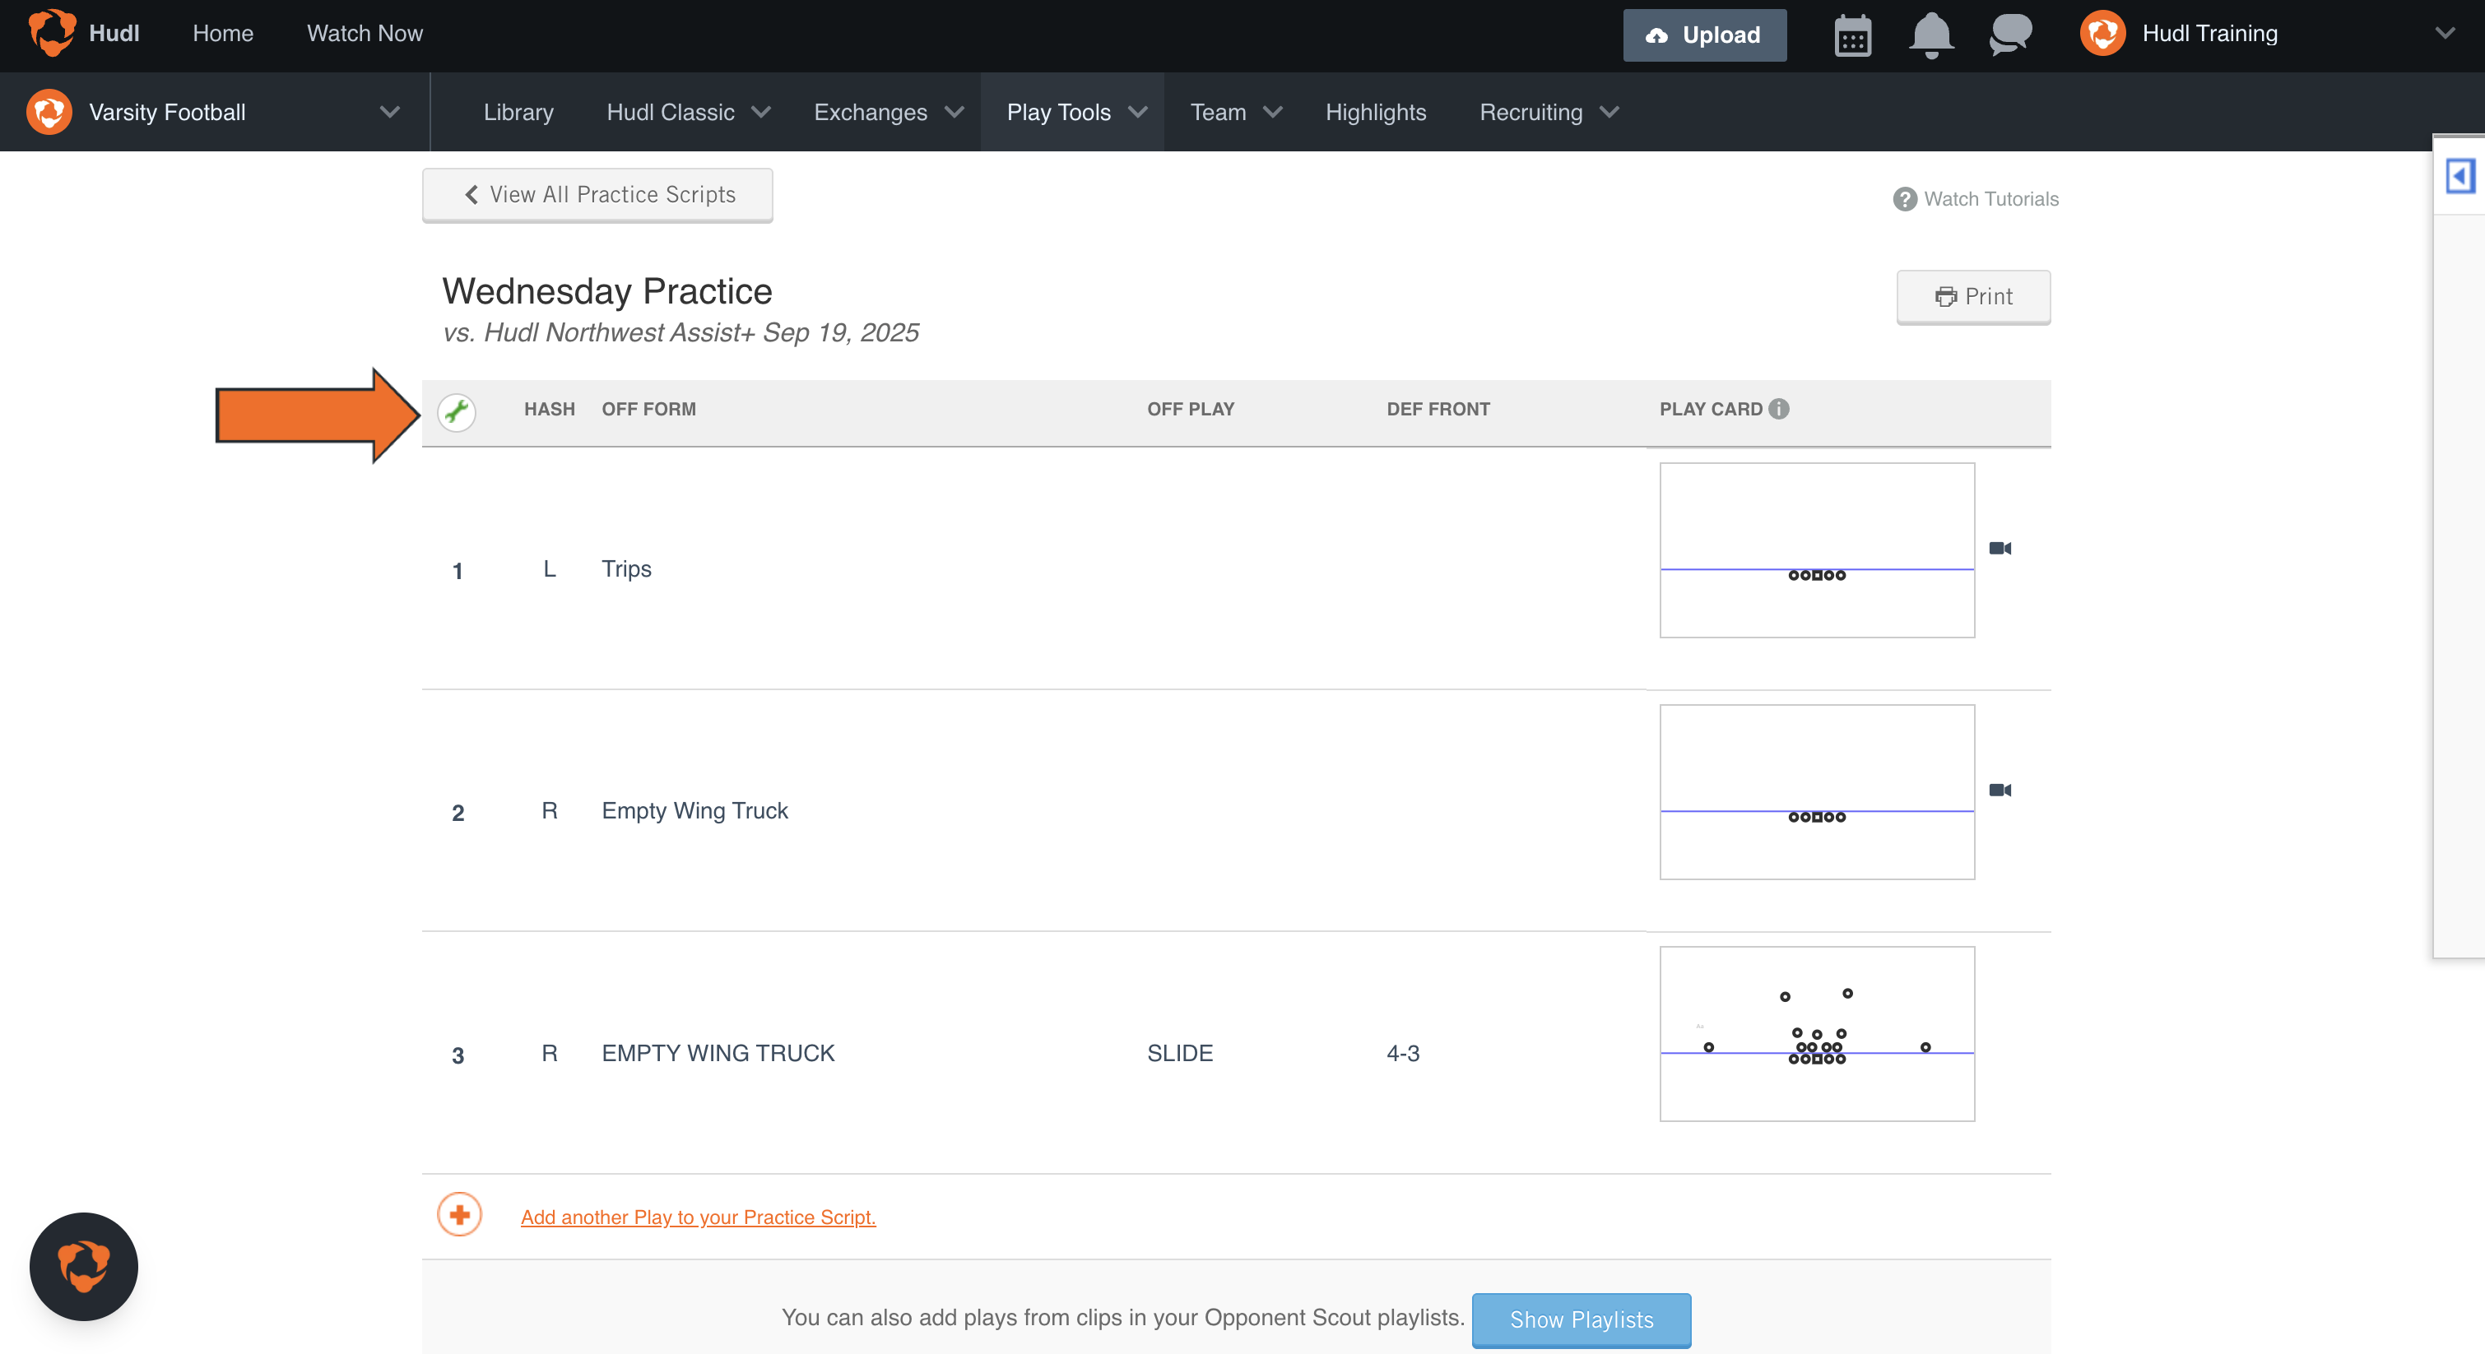
Task: Open the Team dropdown menu
Action: click(1236, 113)
